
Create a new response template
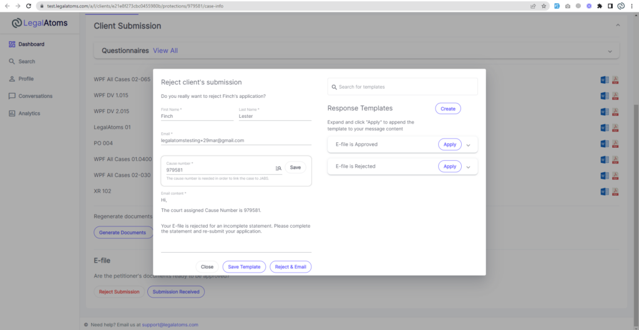click(447, 109)
